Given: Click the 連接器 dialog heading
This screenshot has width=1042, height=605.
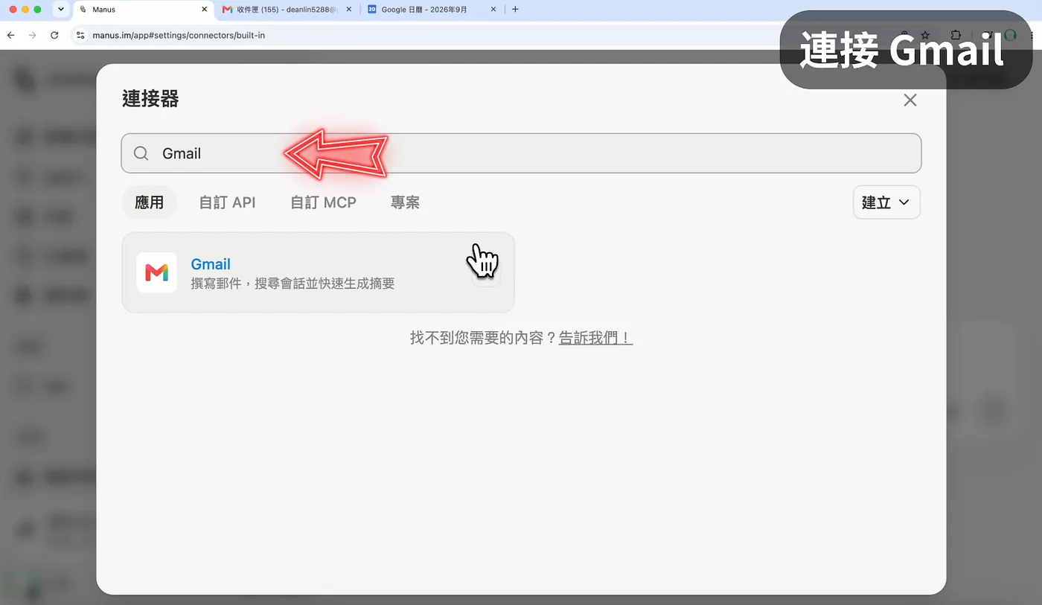Looking at the screenshot, I should tap(150, 99).
